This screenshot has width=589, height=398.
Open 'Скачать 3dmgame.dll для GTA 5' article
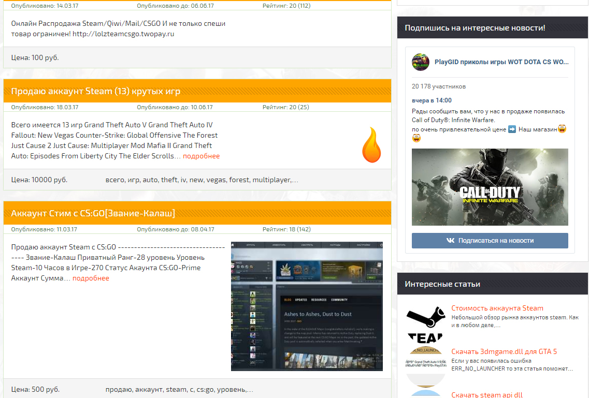click(504, 351)
